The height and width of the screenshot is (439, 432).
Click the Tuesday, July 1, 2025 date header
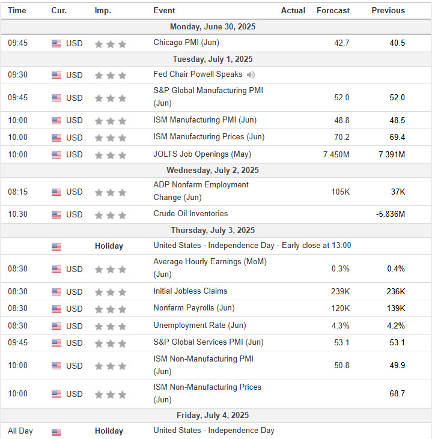click(x=213, y=59)
